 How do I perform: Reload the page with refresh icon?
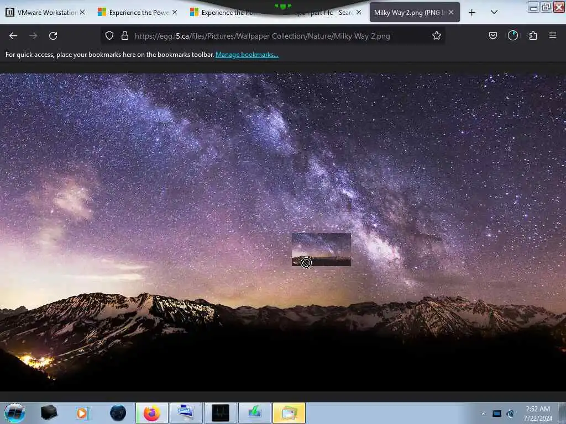tap(53, 36)
